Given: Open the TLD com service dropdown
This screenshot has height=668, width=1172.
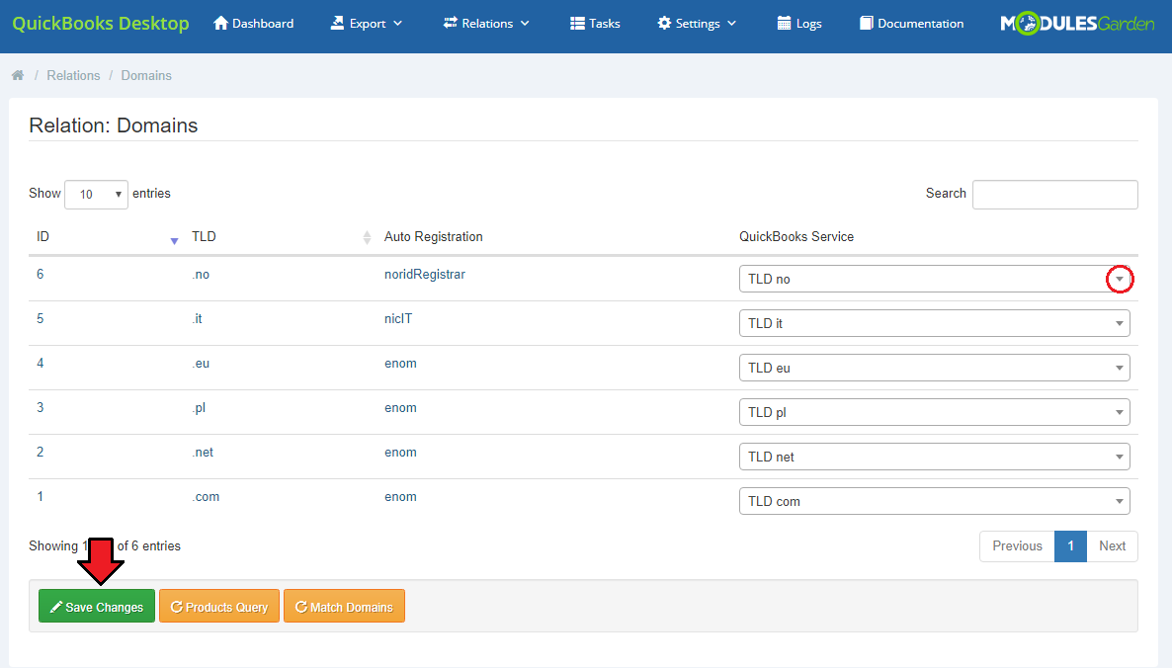Looking at the screenshot, I should 934,501.
